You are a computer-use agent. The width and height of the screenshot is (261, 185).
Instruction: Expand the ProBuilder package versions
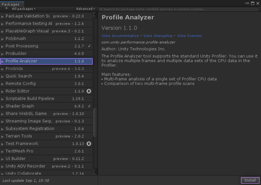3,54
